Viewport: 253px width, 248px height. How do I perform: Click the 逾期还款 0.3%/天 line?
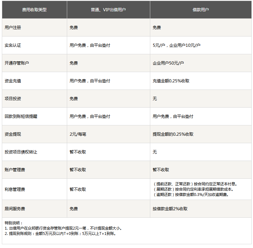coord(191,194)
